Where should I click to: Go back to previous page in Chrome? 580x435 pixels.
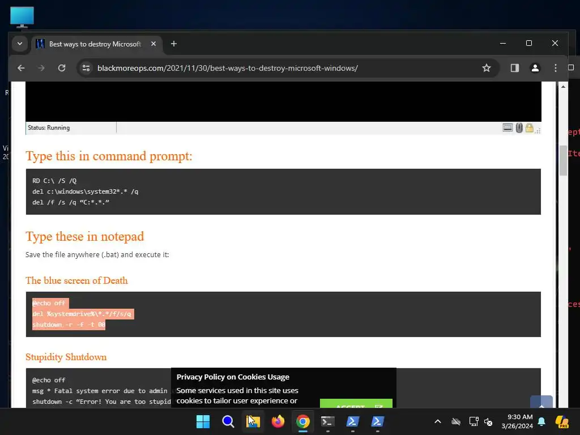pos(21,68)
